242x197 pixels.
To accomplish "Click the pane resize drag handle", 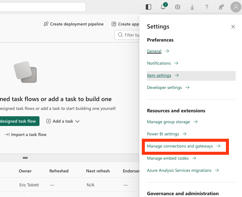I will 25,158.
